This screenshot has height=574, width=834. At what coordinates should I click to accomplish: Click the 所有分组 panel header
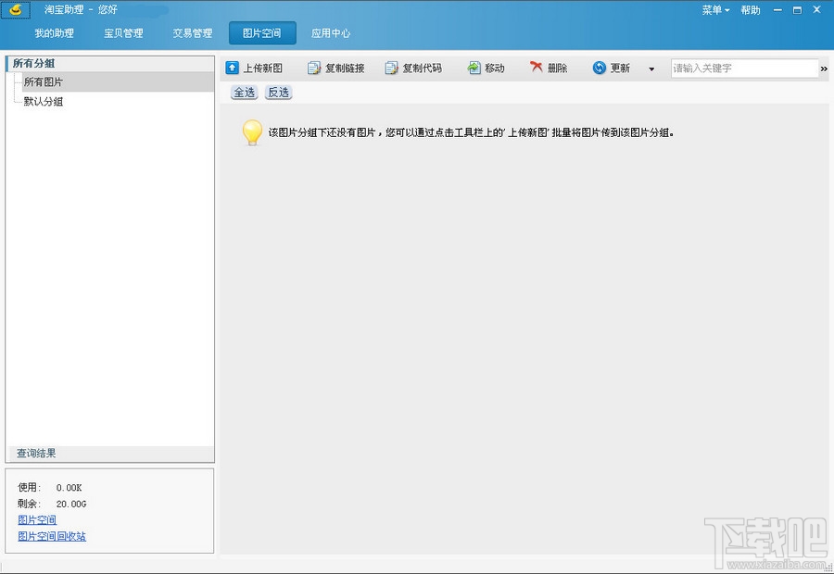coord(110,63)
